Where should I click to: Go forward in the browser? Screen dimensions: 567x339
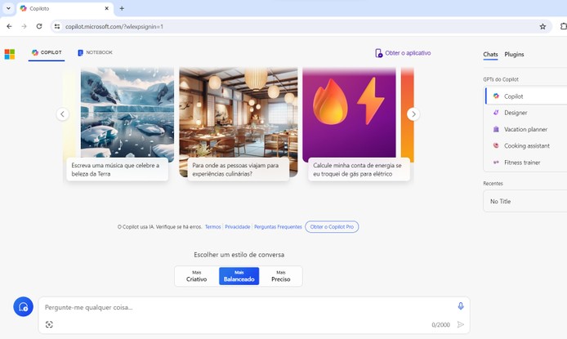pos(24,26)
